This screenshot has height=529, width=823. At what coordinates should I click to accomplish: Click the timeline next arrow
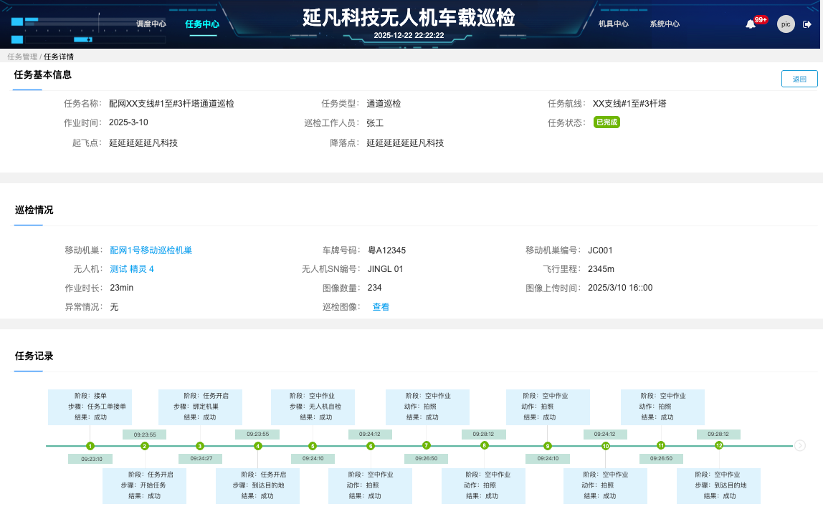point(800,445)
